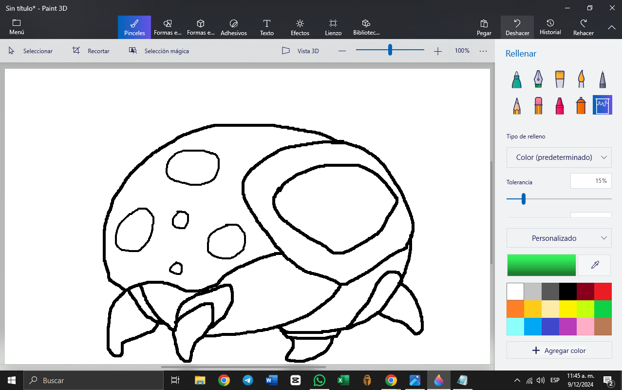Open the Efectos tab

(x=300, y=27)
